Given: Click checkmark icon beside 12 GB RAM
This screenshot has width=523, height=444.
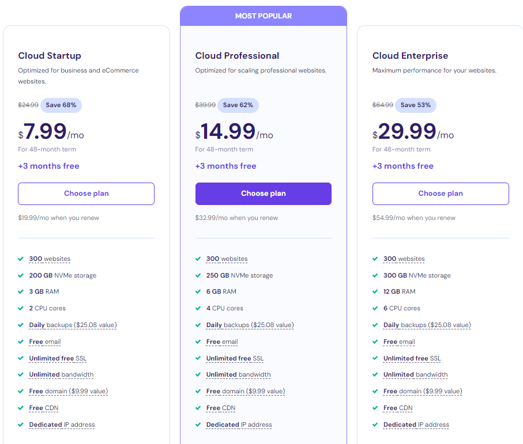Looking at the screenshot, I should click(375, 291).
